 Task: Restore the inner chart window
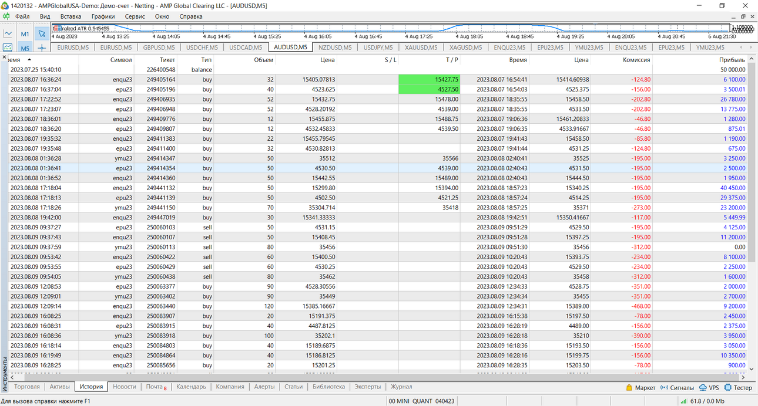tap(743, 17)
